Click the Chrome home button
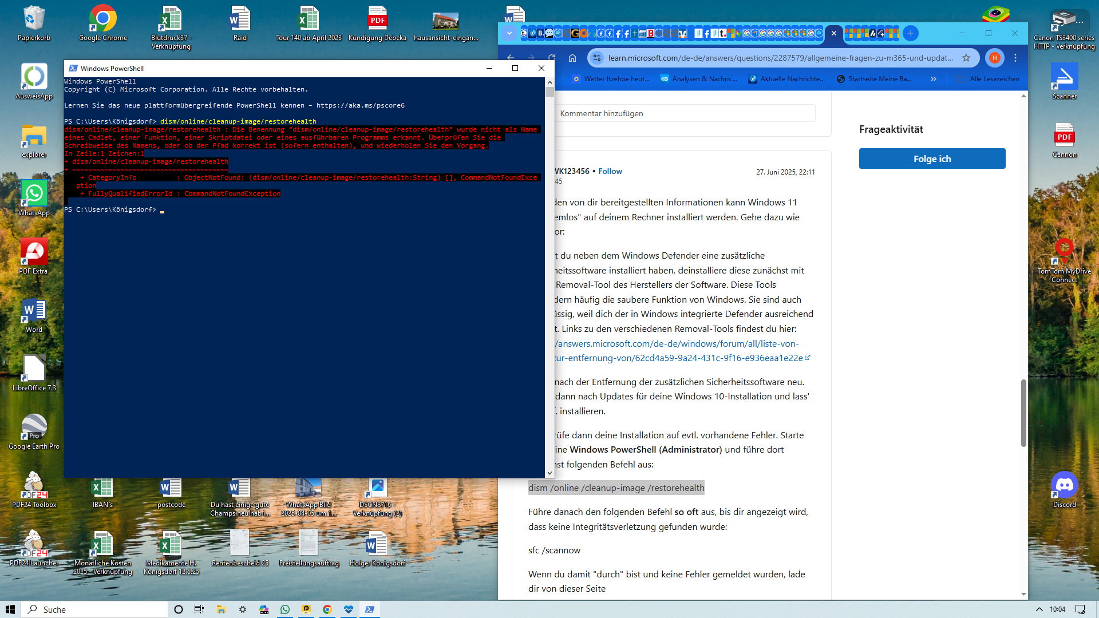1099x618 pixels. point(572,58)
